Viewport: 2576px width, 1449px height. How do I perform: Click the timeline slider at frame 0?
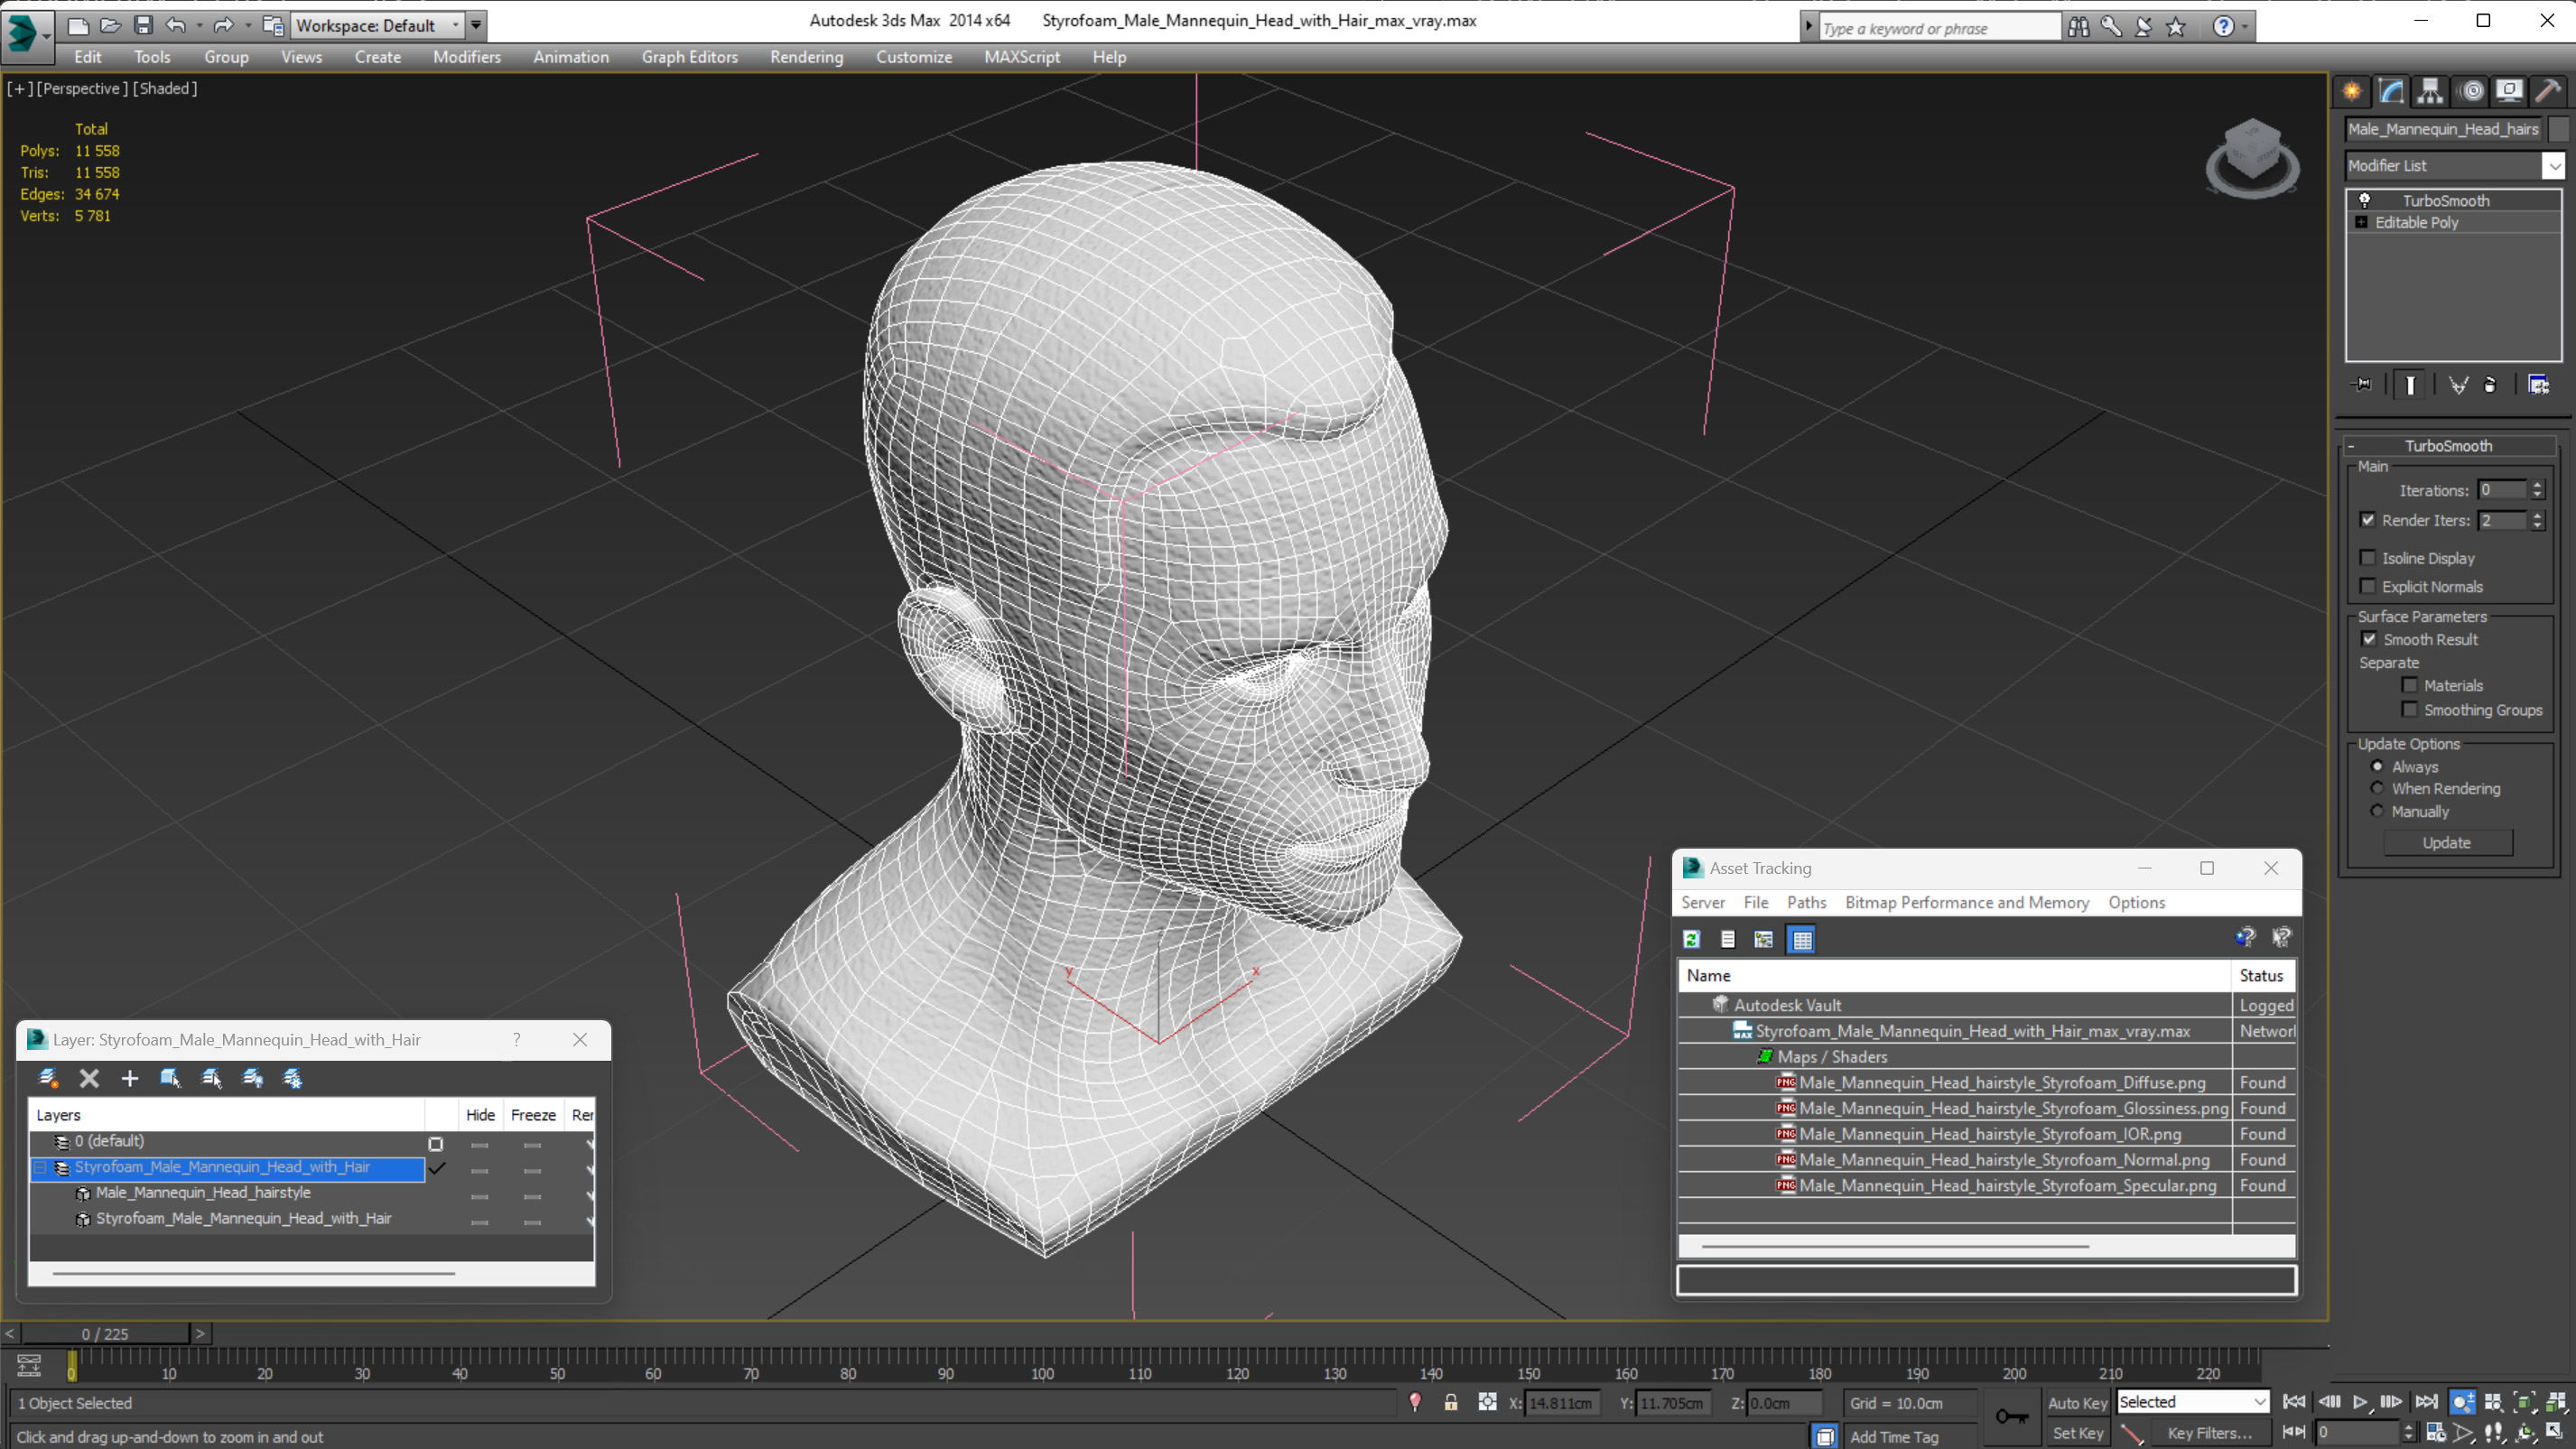click(x=104, y=1334)
